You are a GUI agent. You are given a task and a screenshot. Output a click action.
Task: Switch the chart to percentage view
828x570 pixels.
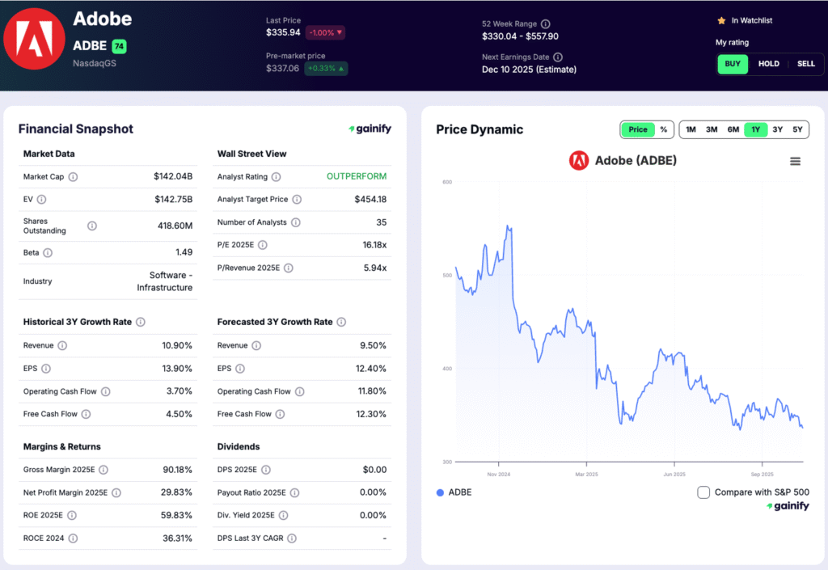point(663,129)
